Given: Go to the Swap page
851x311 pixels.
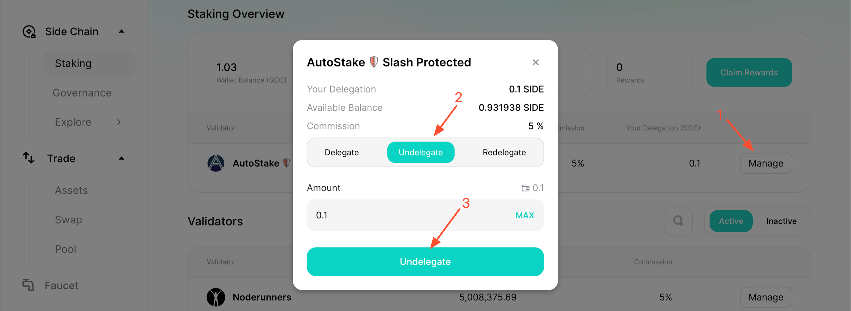Looking at the screenshot, I should tap(68, 220).
